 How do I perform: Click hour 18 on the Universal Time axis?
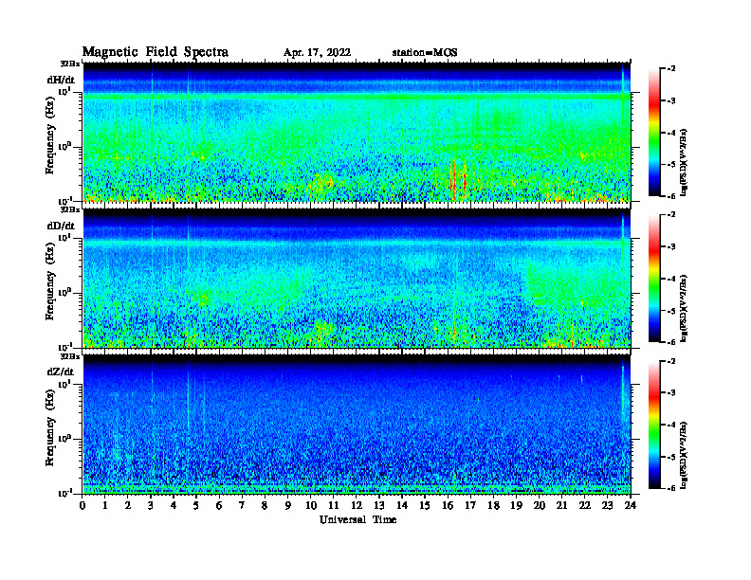pos(493,505)
